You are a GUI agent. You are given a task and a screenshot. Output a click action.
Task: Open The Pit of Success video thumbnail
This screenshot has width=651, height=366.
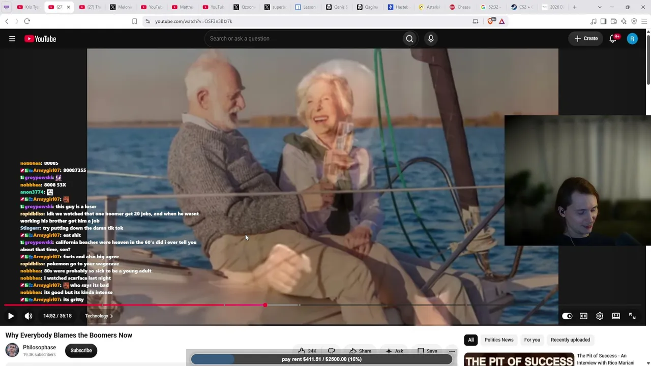tap(519, 359)
